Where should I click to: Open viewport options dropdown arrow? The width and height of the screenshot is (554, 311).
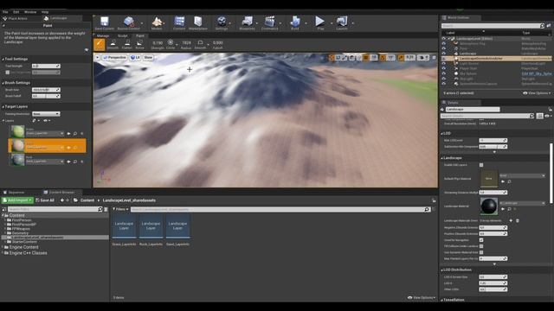(97, 57)
